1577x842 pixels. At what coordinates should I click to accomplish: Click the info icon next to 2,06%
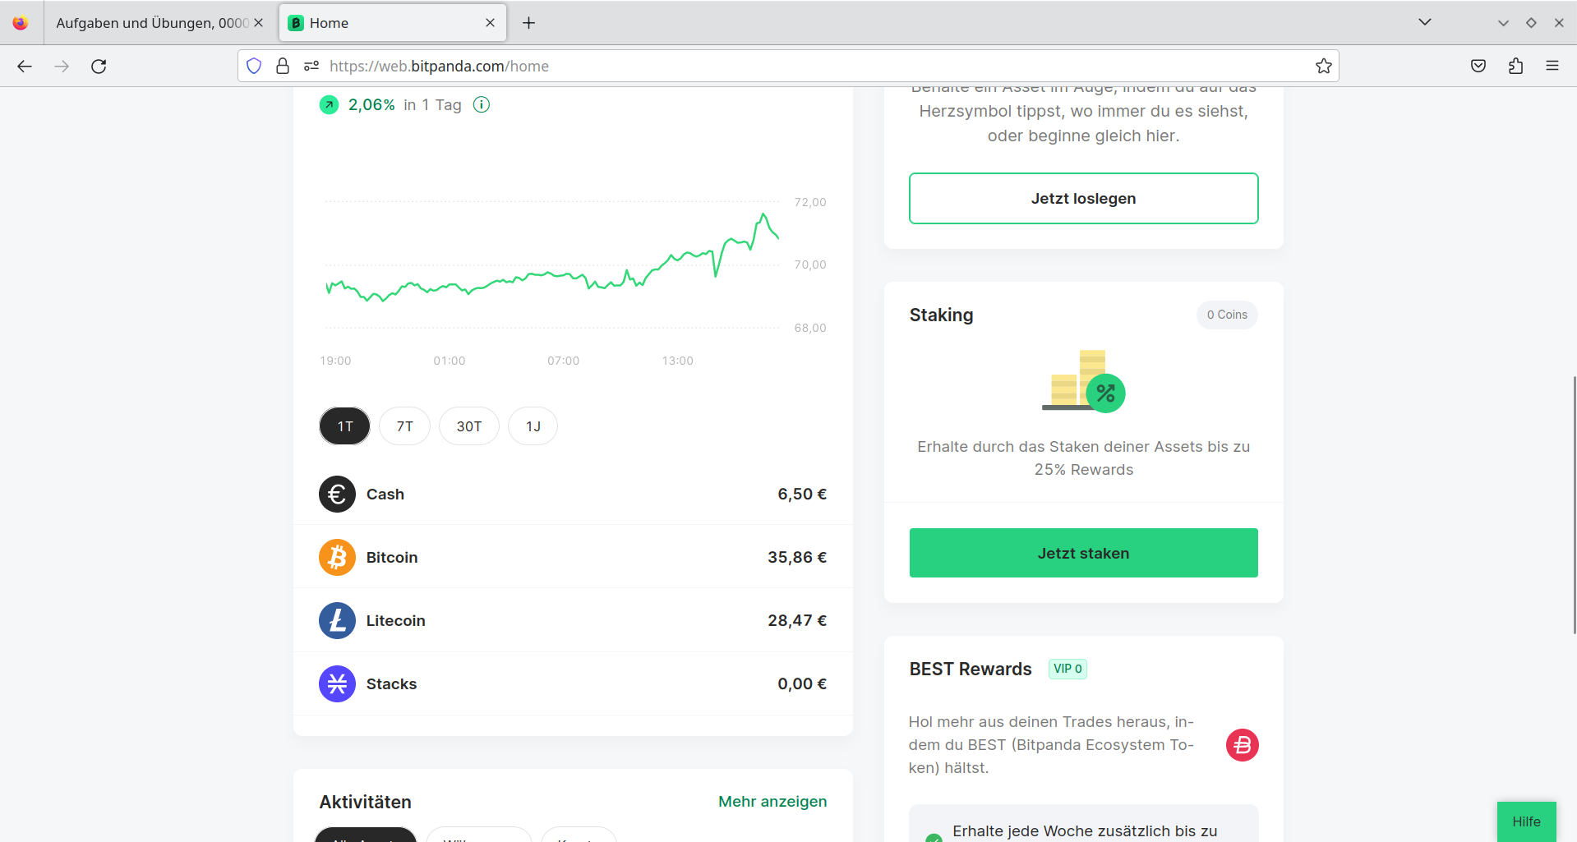point(482,104)
